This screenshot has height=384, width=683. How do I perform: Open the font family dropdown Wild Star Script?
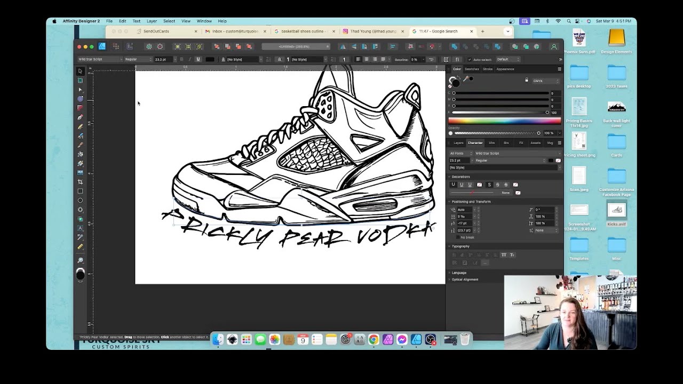point(100,59)
